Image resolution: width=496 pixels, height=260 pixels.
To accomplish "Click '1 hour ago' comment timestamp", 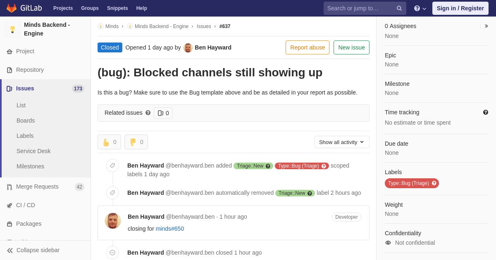I will coord(233,217).
